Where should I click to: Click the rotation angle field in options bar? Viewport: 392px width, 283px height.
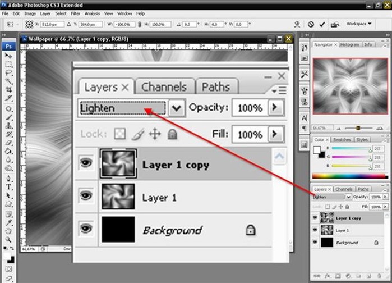[190, 24]
